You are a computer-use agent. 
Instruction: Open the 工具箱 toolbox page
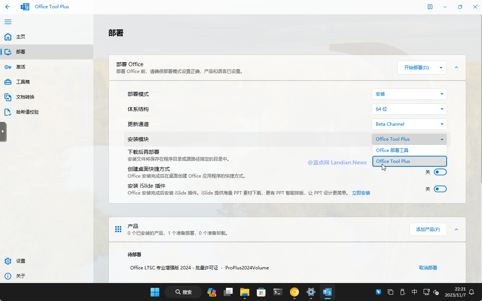pos(23,82)
